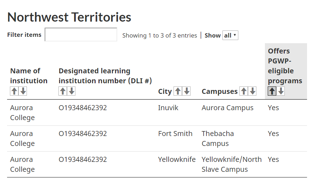
Task: Sort Campuses column descending
Action: (x=253, y=91)
